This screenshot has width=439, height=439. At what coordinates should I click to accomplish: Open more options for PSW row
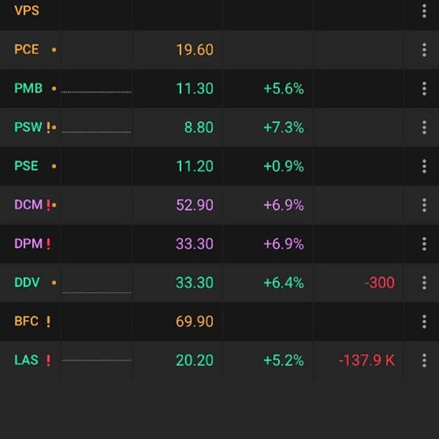point(424,127)
